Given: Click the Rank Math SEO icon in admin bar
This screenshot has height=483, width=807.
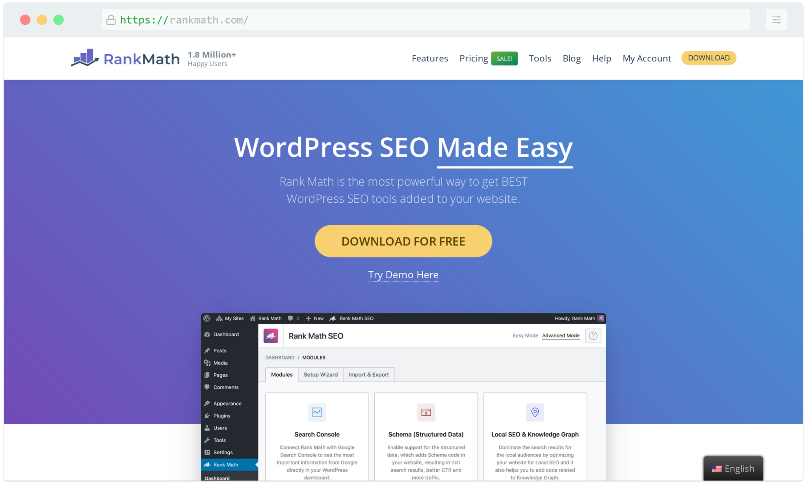Looking at the screenshot, I should coord(333,318).
